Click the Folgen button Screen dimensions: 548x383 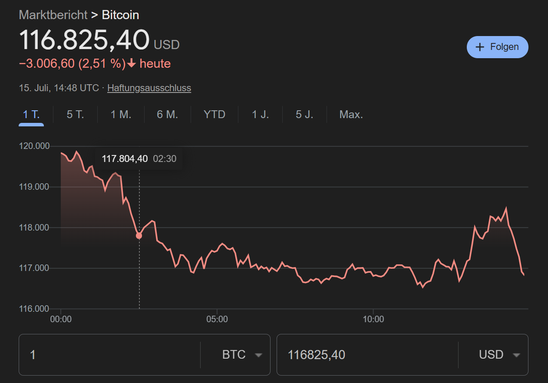click(497, 47)
